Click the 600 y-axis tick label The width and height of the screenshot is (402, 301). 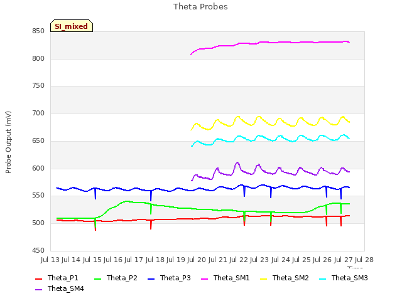click(x=38, y=169)
